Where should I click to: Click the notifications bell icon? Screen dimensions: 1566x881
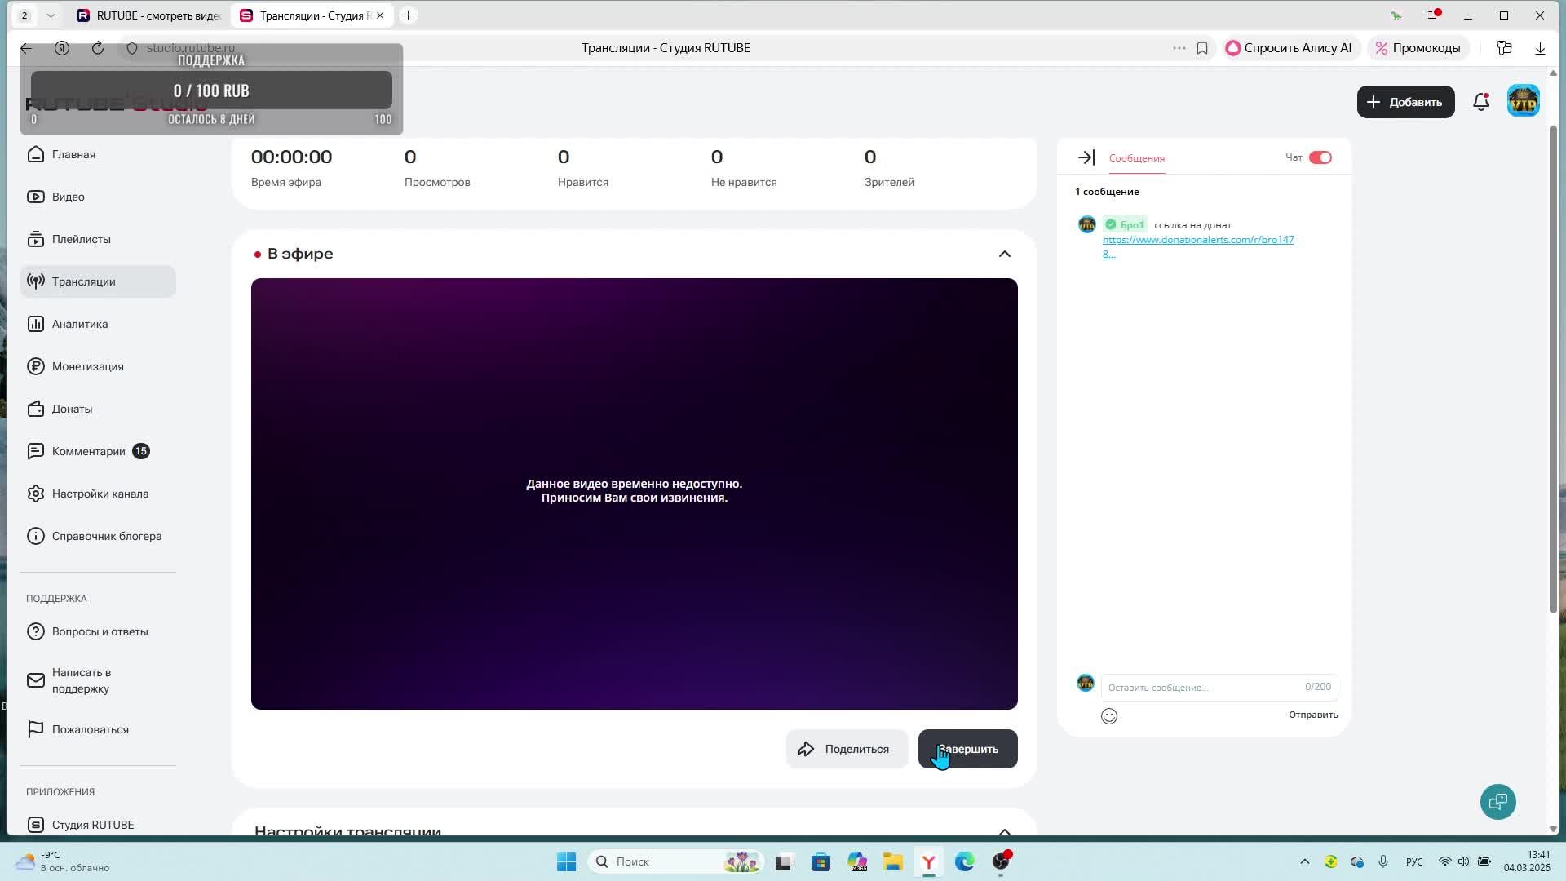[x=1480, y=102]
